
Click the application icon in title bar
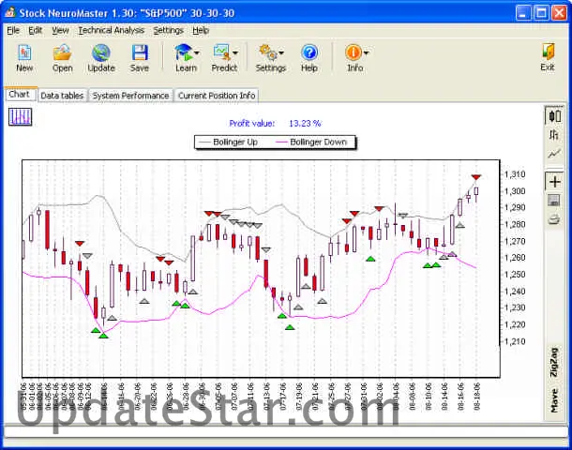10,13
